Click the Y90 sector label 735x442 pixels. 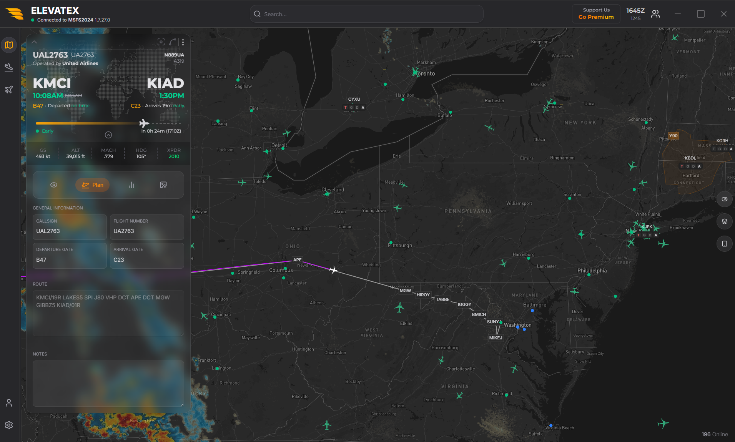pos(673,136)
